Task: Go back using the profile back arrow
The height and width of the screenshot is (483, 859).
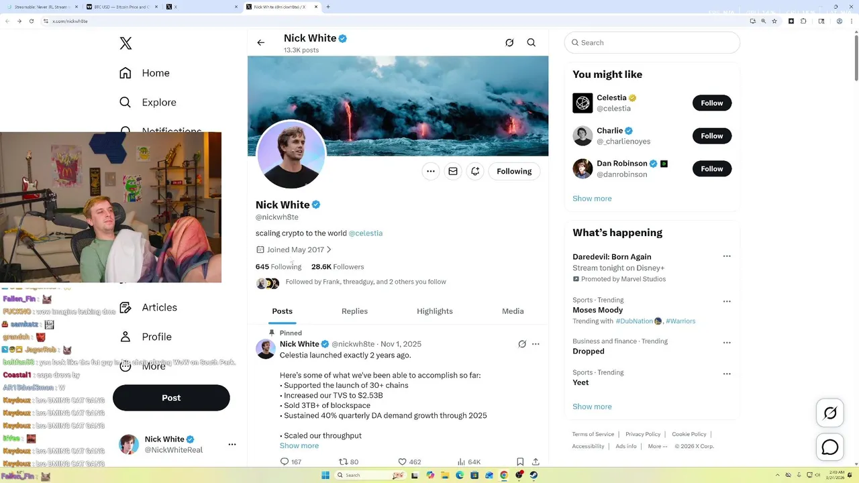Action: (x=261, y=43)
